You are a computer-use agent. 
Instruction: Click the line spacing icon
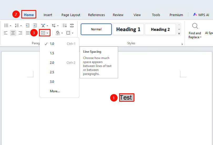point(43,33)
